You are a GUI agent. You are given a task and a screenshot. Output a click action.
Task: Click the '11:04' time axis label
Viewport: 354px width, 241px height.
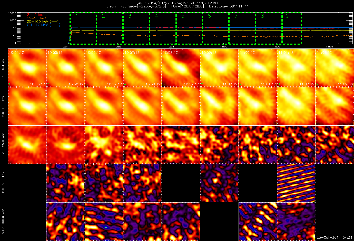(x=330, y=46)
